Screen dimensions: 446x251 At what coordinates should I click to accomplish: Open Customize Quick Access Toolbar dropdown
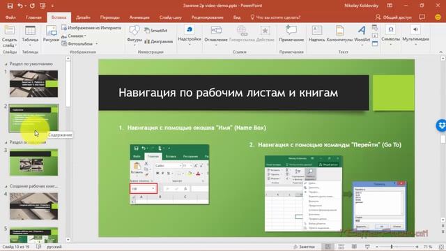[x=52, y=6]
